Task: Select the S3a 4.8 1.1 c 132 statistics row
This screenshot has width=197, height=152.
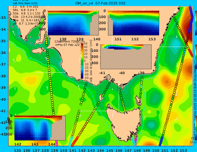Action: 27,13
